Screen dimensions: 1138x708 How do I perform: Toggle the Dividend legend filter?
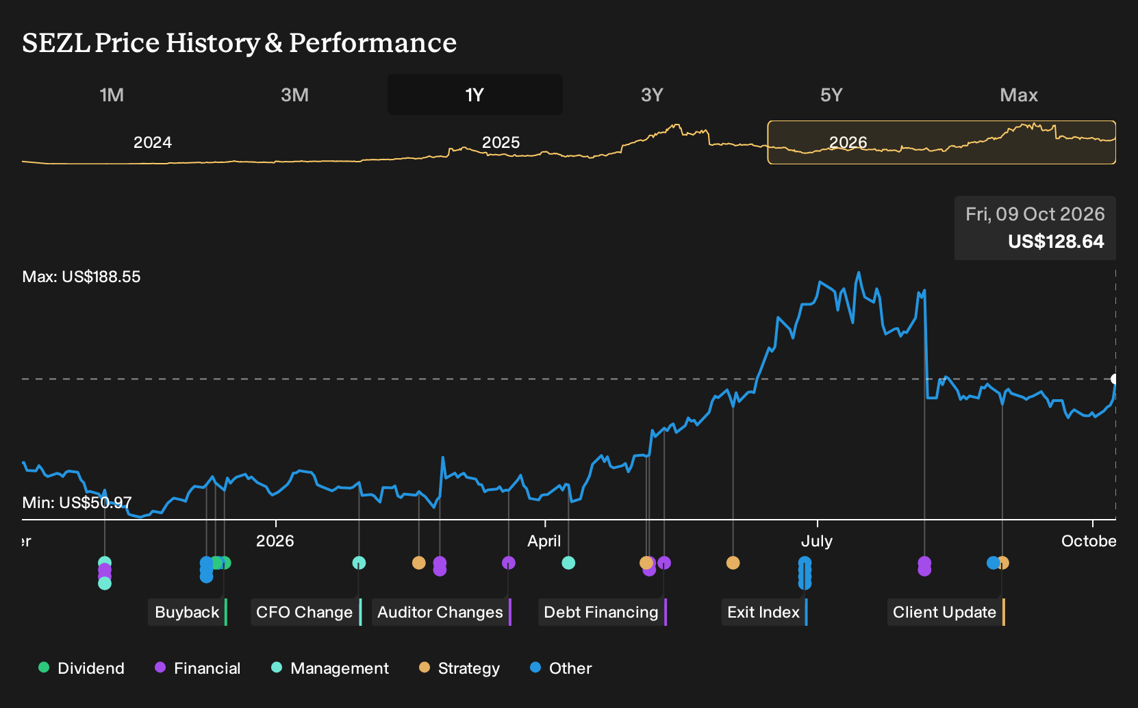[81, 668]
